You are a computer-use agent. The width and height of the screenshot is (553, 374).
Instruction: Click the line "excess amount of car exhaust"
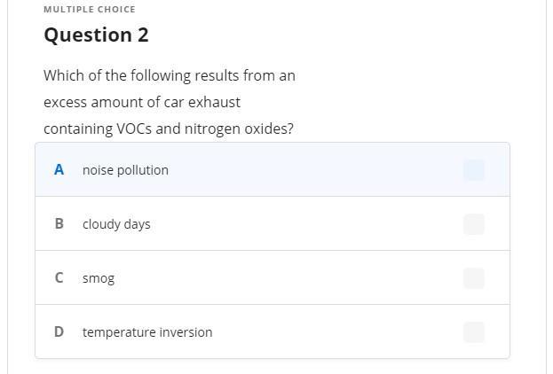pos(142,102)
